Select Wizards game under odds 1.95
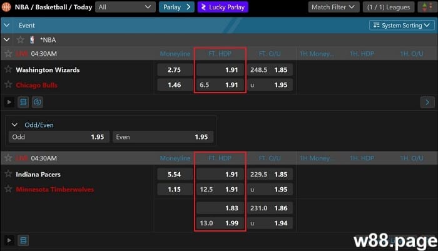438x251 pixels. [270, 85]
